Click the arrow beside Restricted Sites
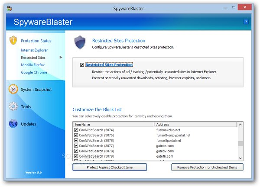The width and height of the screenshot is (260, 187). coord(61,57)
